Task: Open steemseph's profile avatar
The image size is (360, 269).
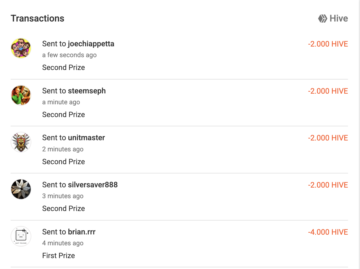Action: point(21,95)
